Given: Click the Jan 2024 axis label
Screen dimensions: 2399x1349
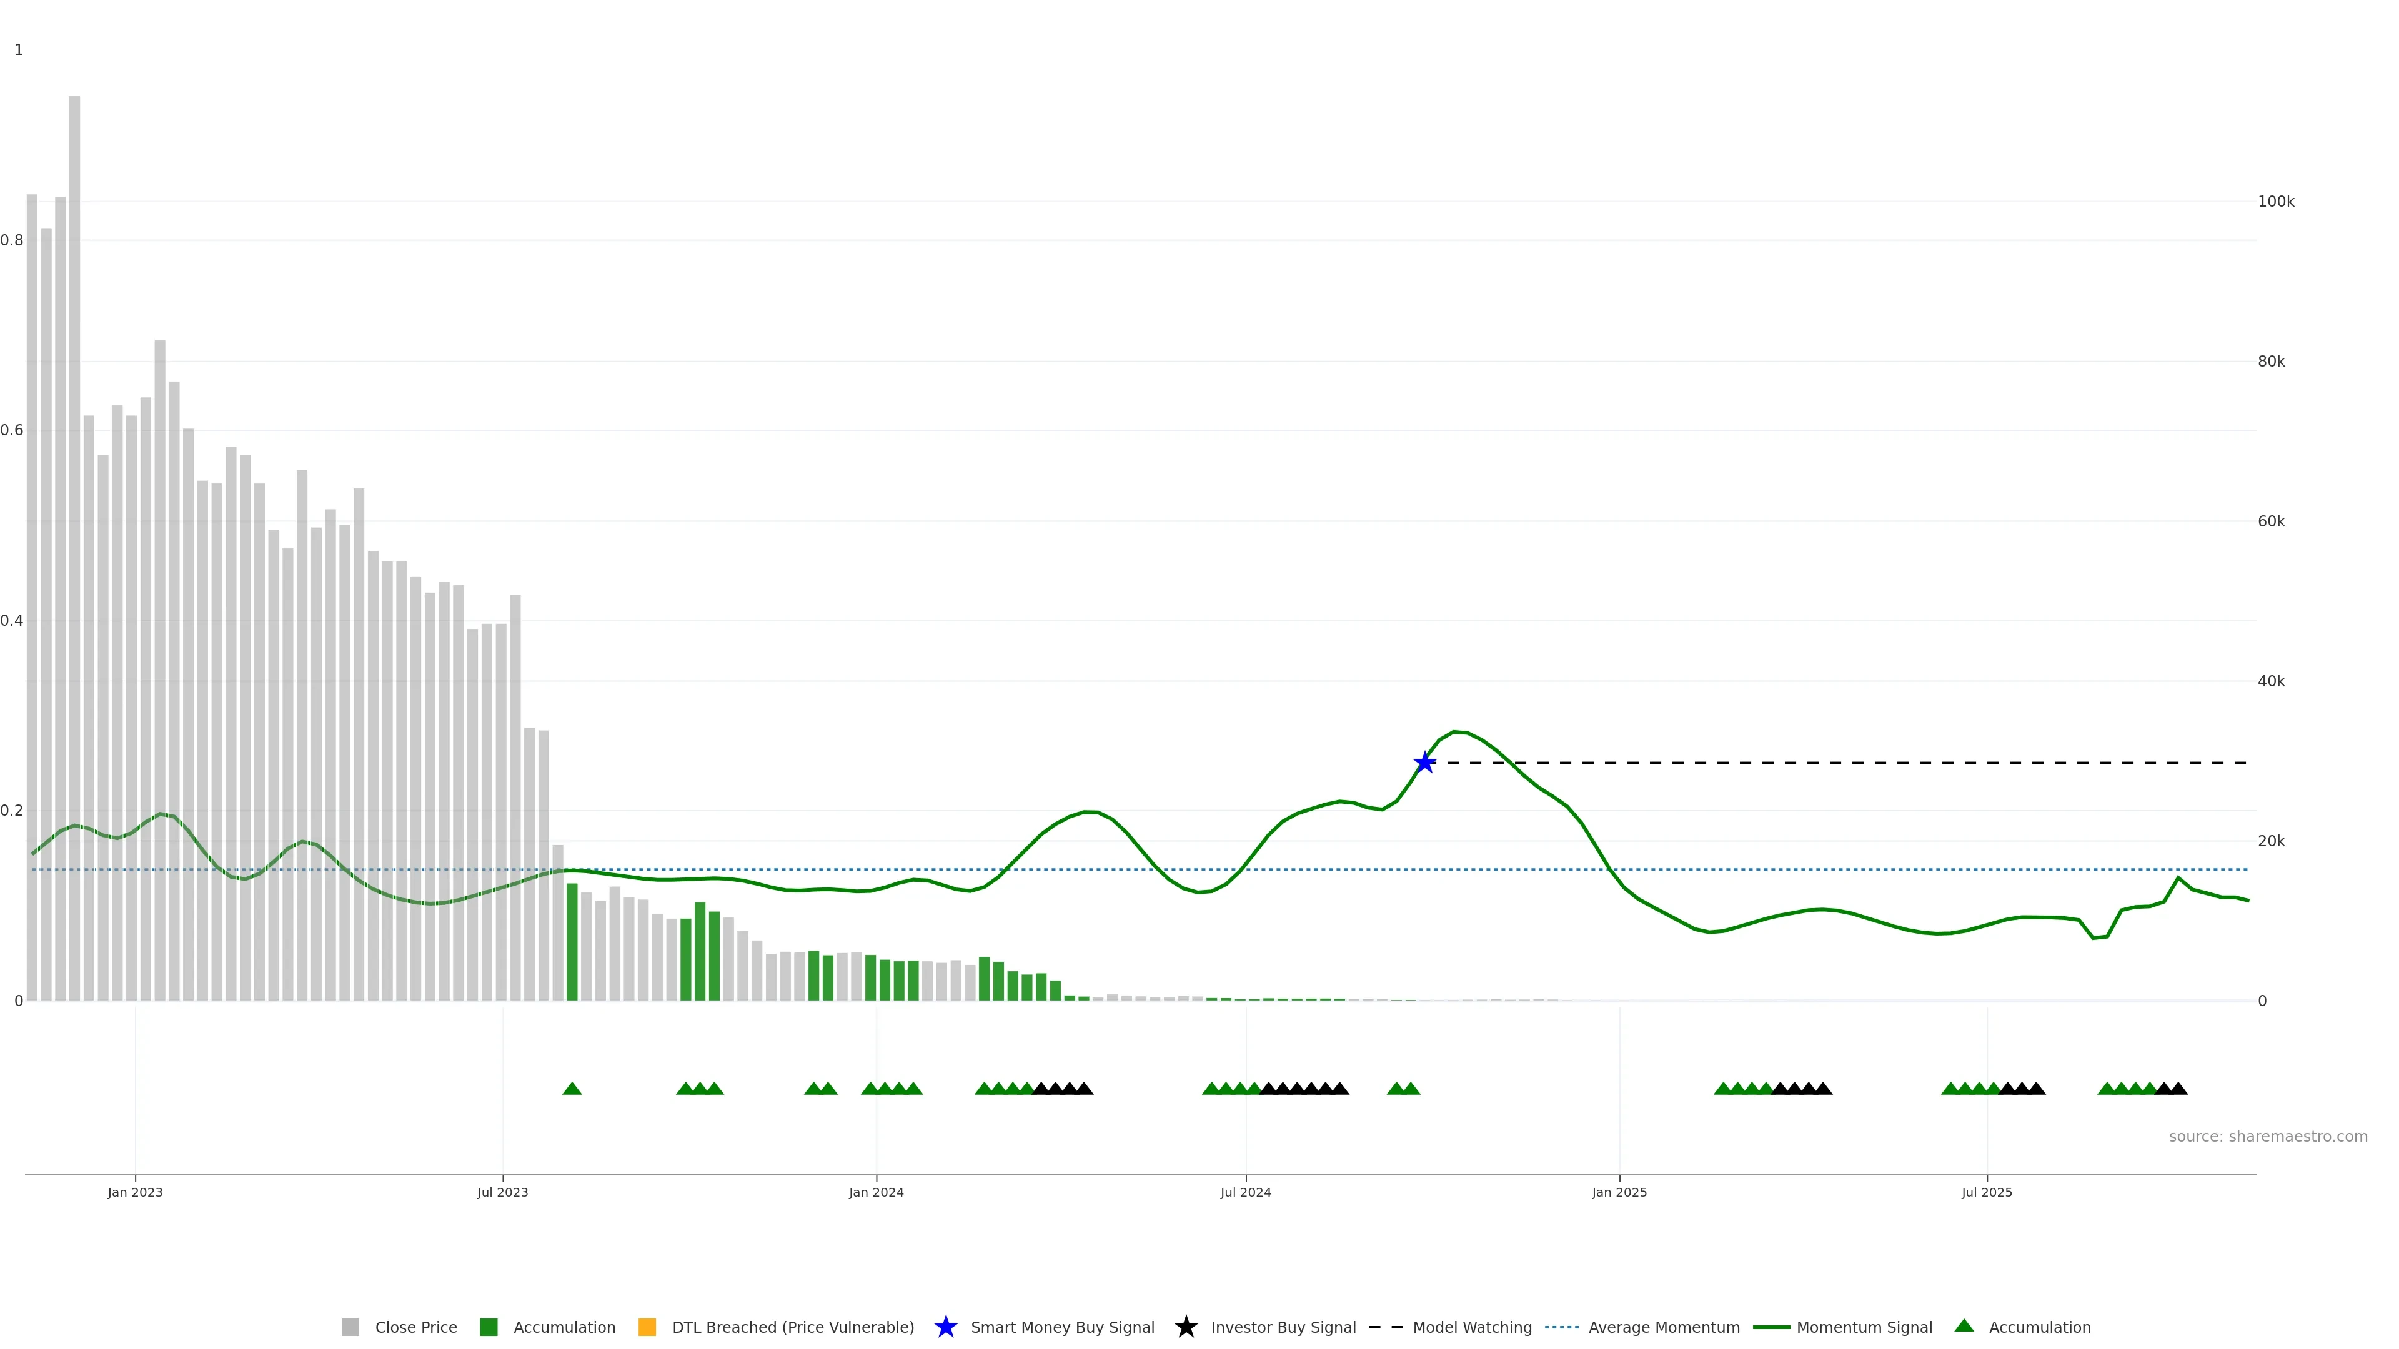Looking at the screenshot, I should click(x=875, y=1193).
